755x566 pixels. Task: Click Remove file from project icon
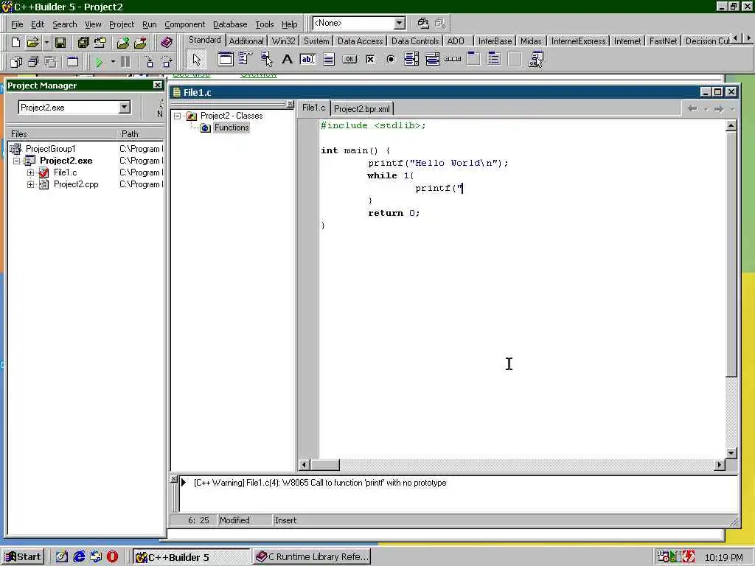[140, 42]
